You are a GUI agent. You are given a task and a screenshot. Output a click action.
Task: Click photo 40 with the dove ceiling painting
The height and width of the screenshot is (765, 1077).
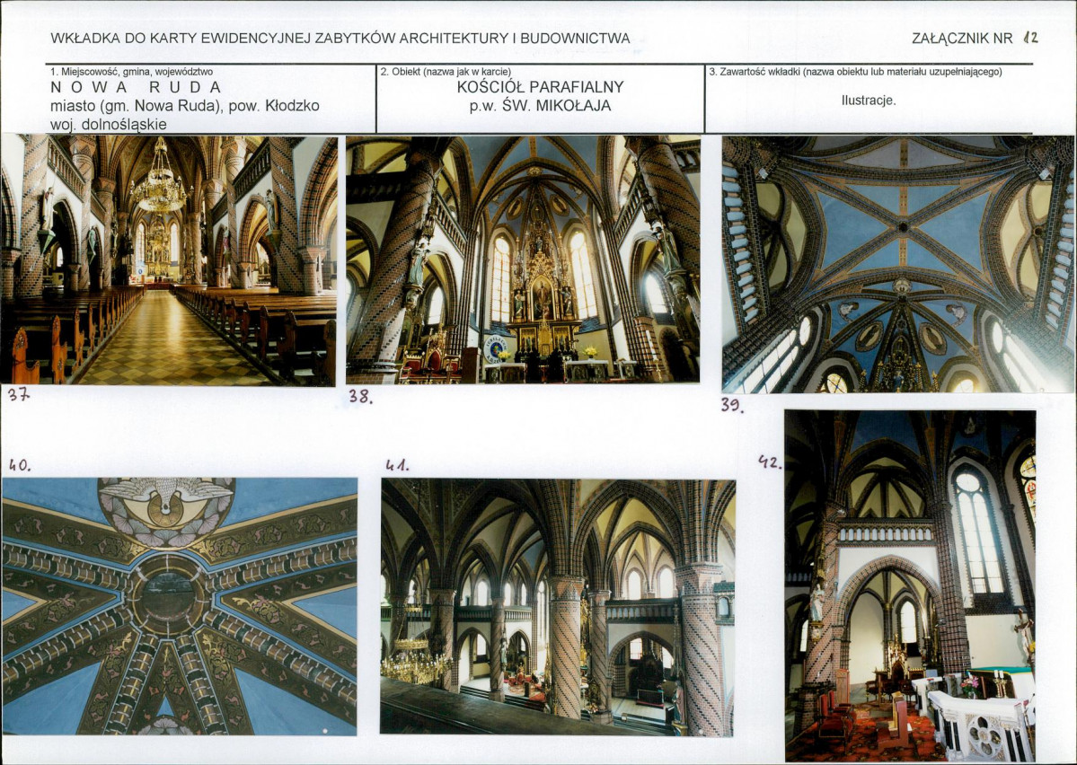180,606
